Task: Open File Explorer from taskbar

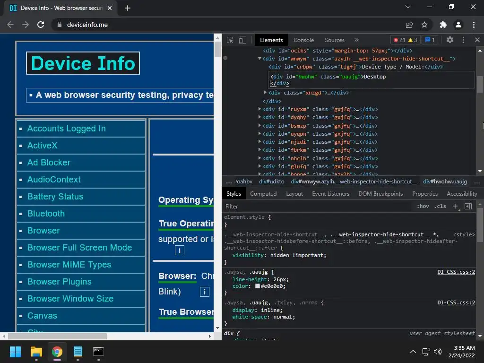Action: (x=36, y=352)
